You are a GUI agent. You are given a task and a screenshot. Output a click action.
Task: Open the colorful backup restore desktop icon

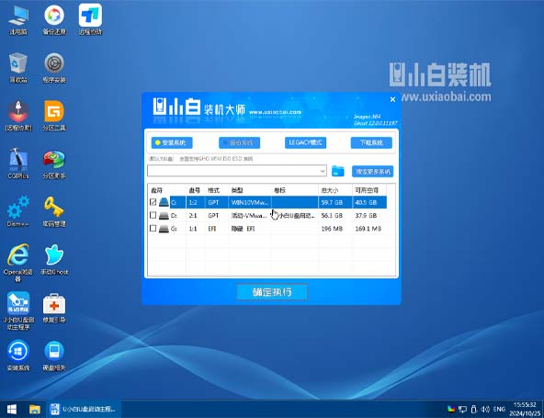[54, 20]
